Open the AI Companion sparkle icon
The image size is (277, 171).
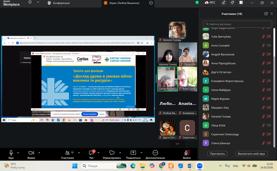[x=232, y=3]
